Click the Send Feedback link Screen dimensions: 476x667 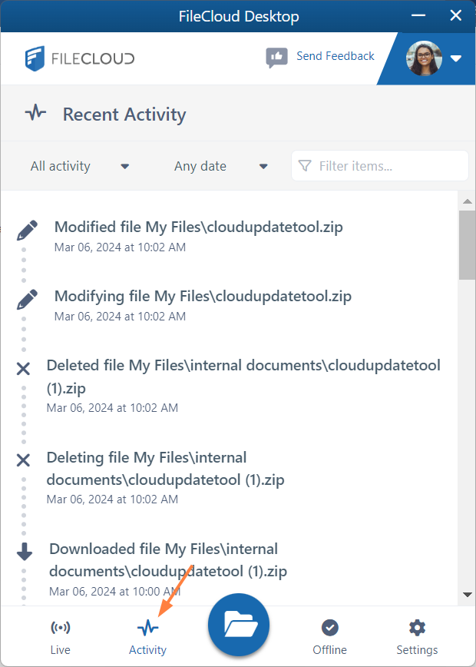tap(334, 56)
